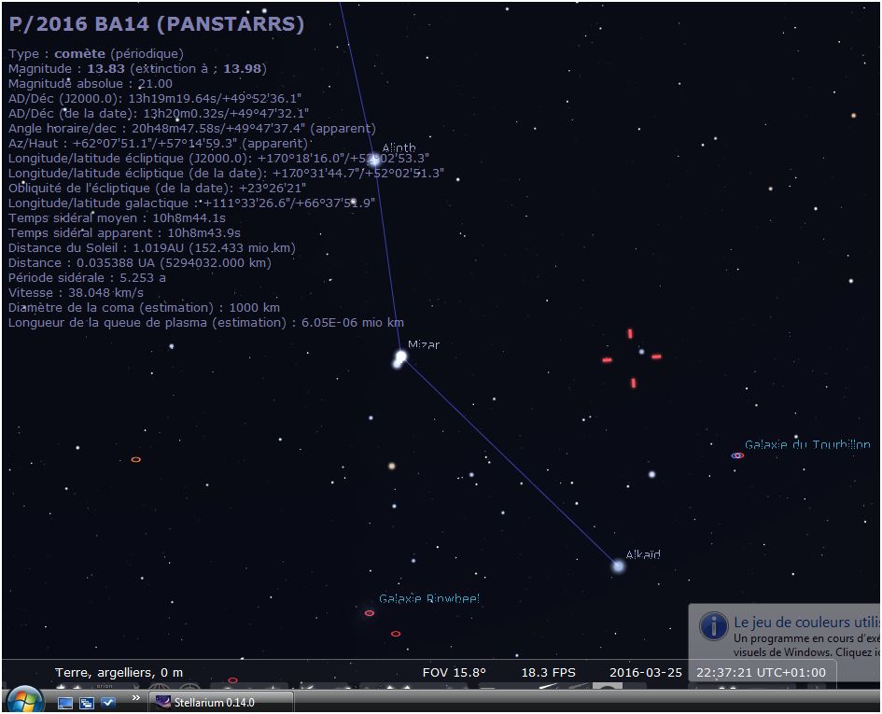Click the blue checkmark quick launch icon
This screenshot has width=882, height=714.
pos(108,702)
